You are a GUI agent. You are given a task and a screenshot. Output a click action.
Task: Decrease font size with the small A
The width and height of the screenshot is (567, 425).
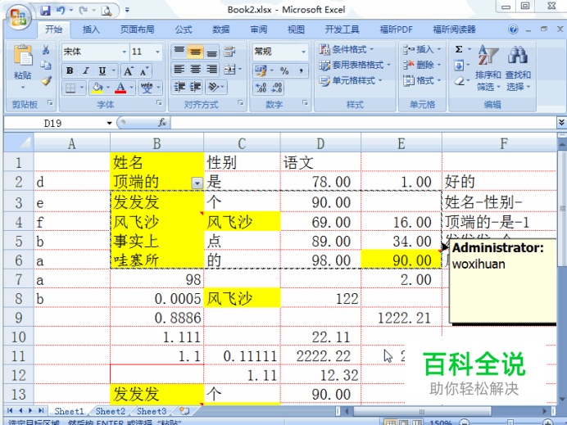[x=144, y=71]
